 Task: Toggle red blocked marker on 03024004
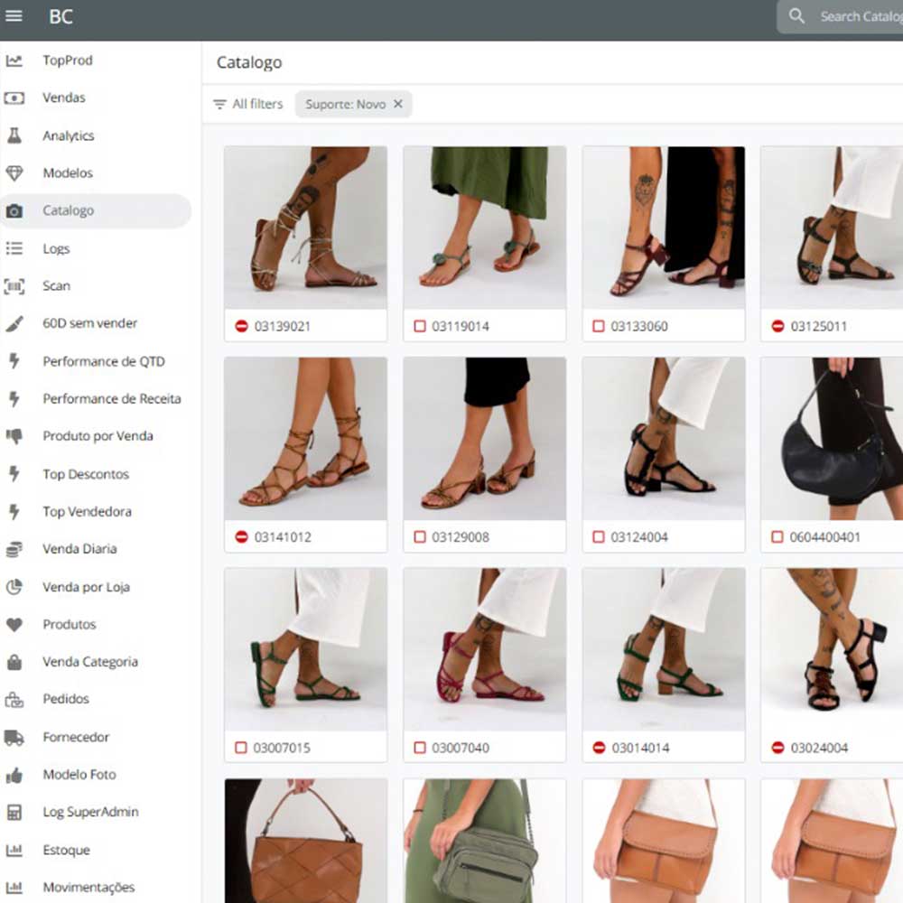[777, 748]
